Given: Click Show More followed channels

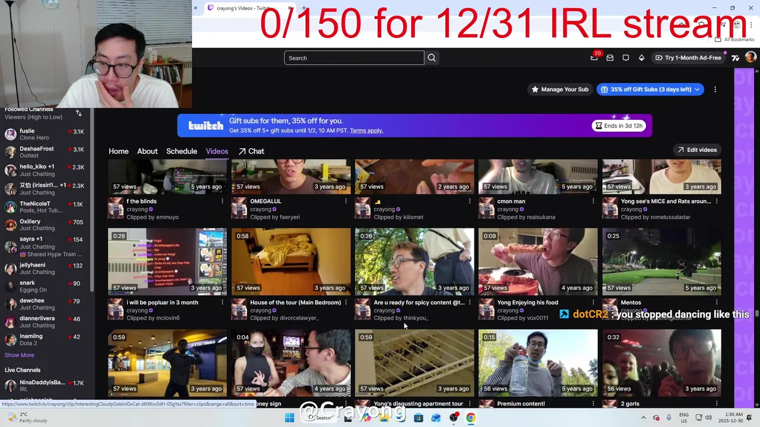Looking at the screenshot, I should (x=20, y=355).
